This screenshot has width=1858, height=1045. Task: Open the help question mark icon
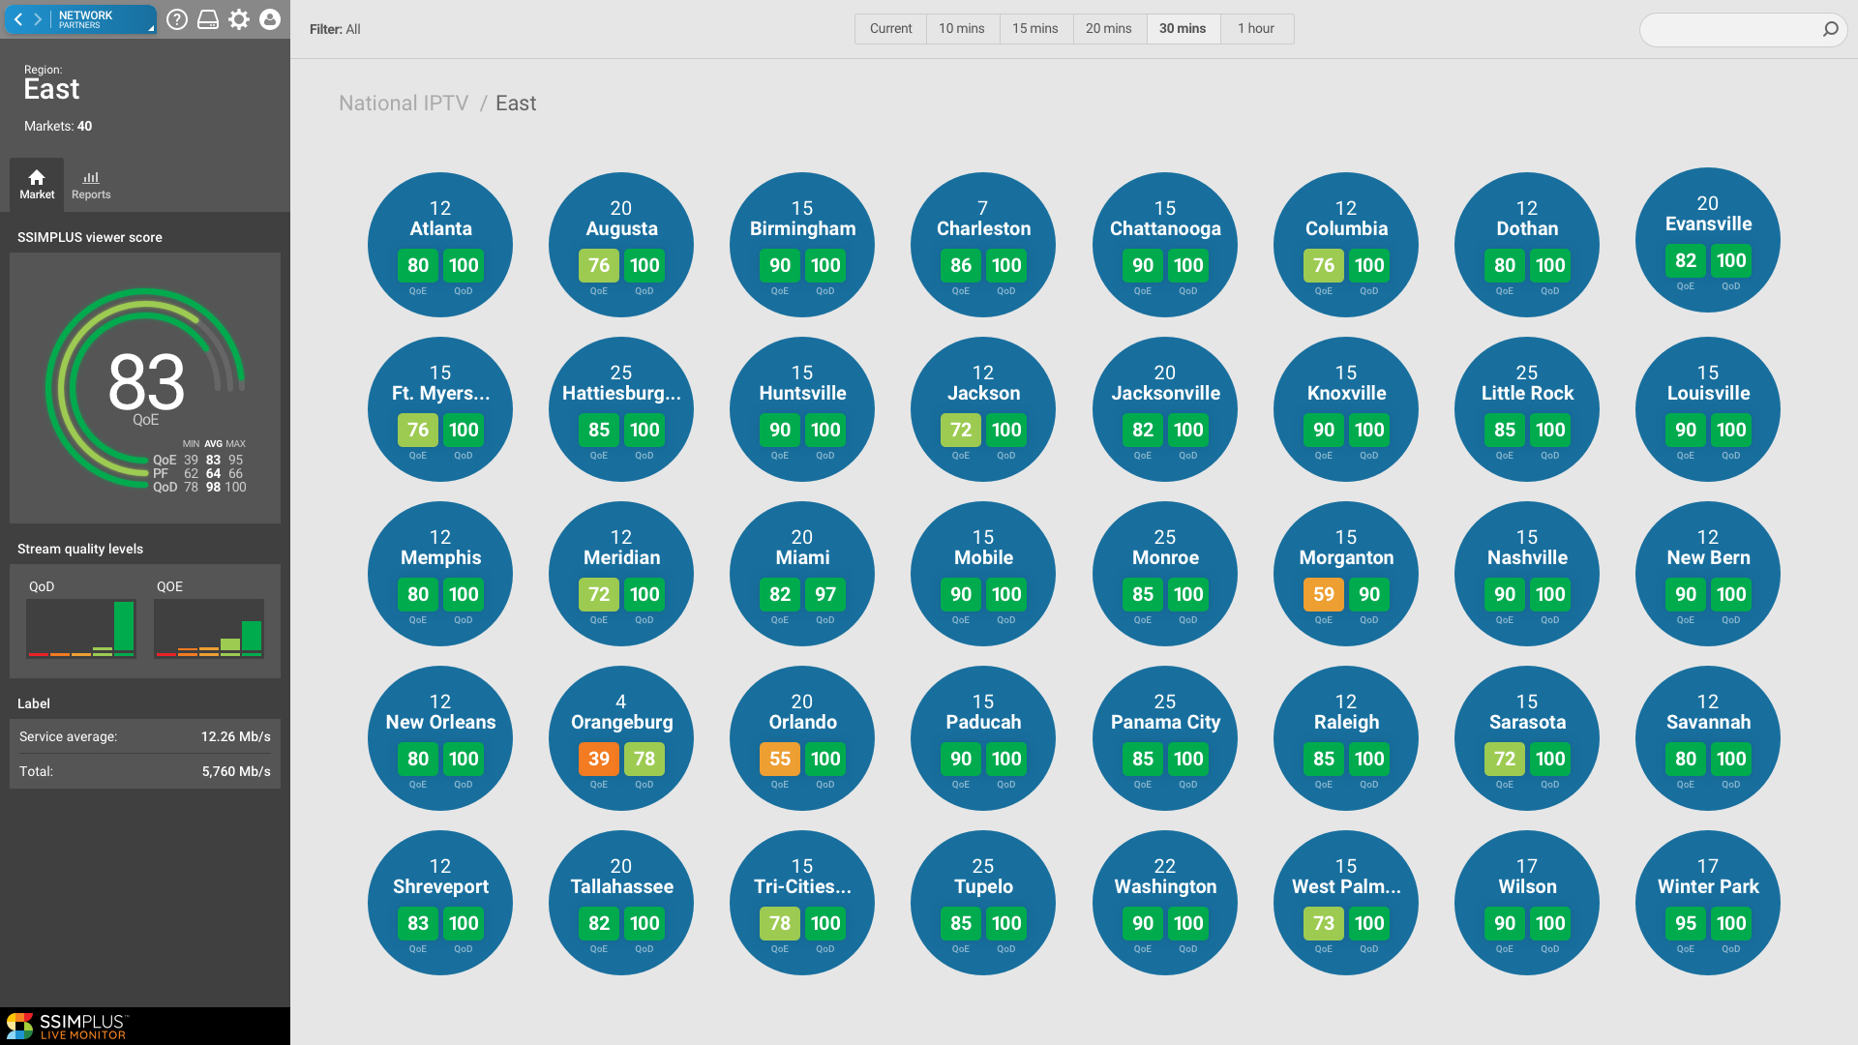click(x=177, y=19)
